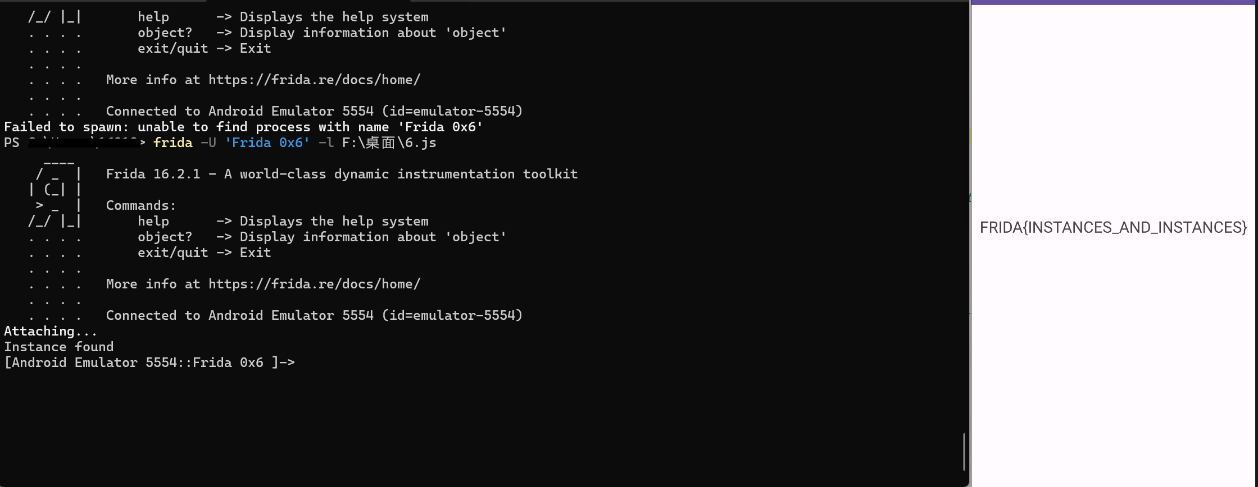Click the terminal's vertical scrollbar thumb
Viewport: 1258px width, 487px height.
964,451
